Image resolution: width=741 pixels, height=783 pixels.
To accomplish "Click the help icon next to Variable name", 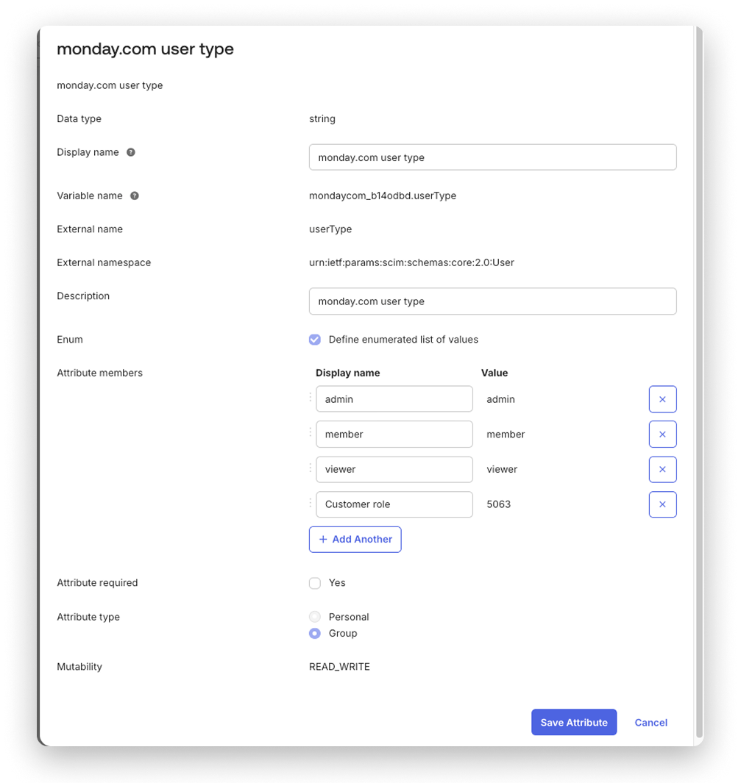I will pos(135,196).
